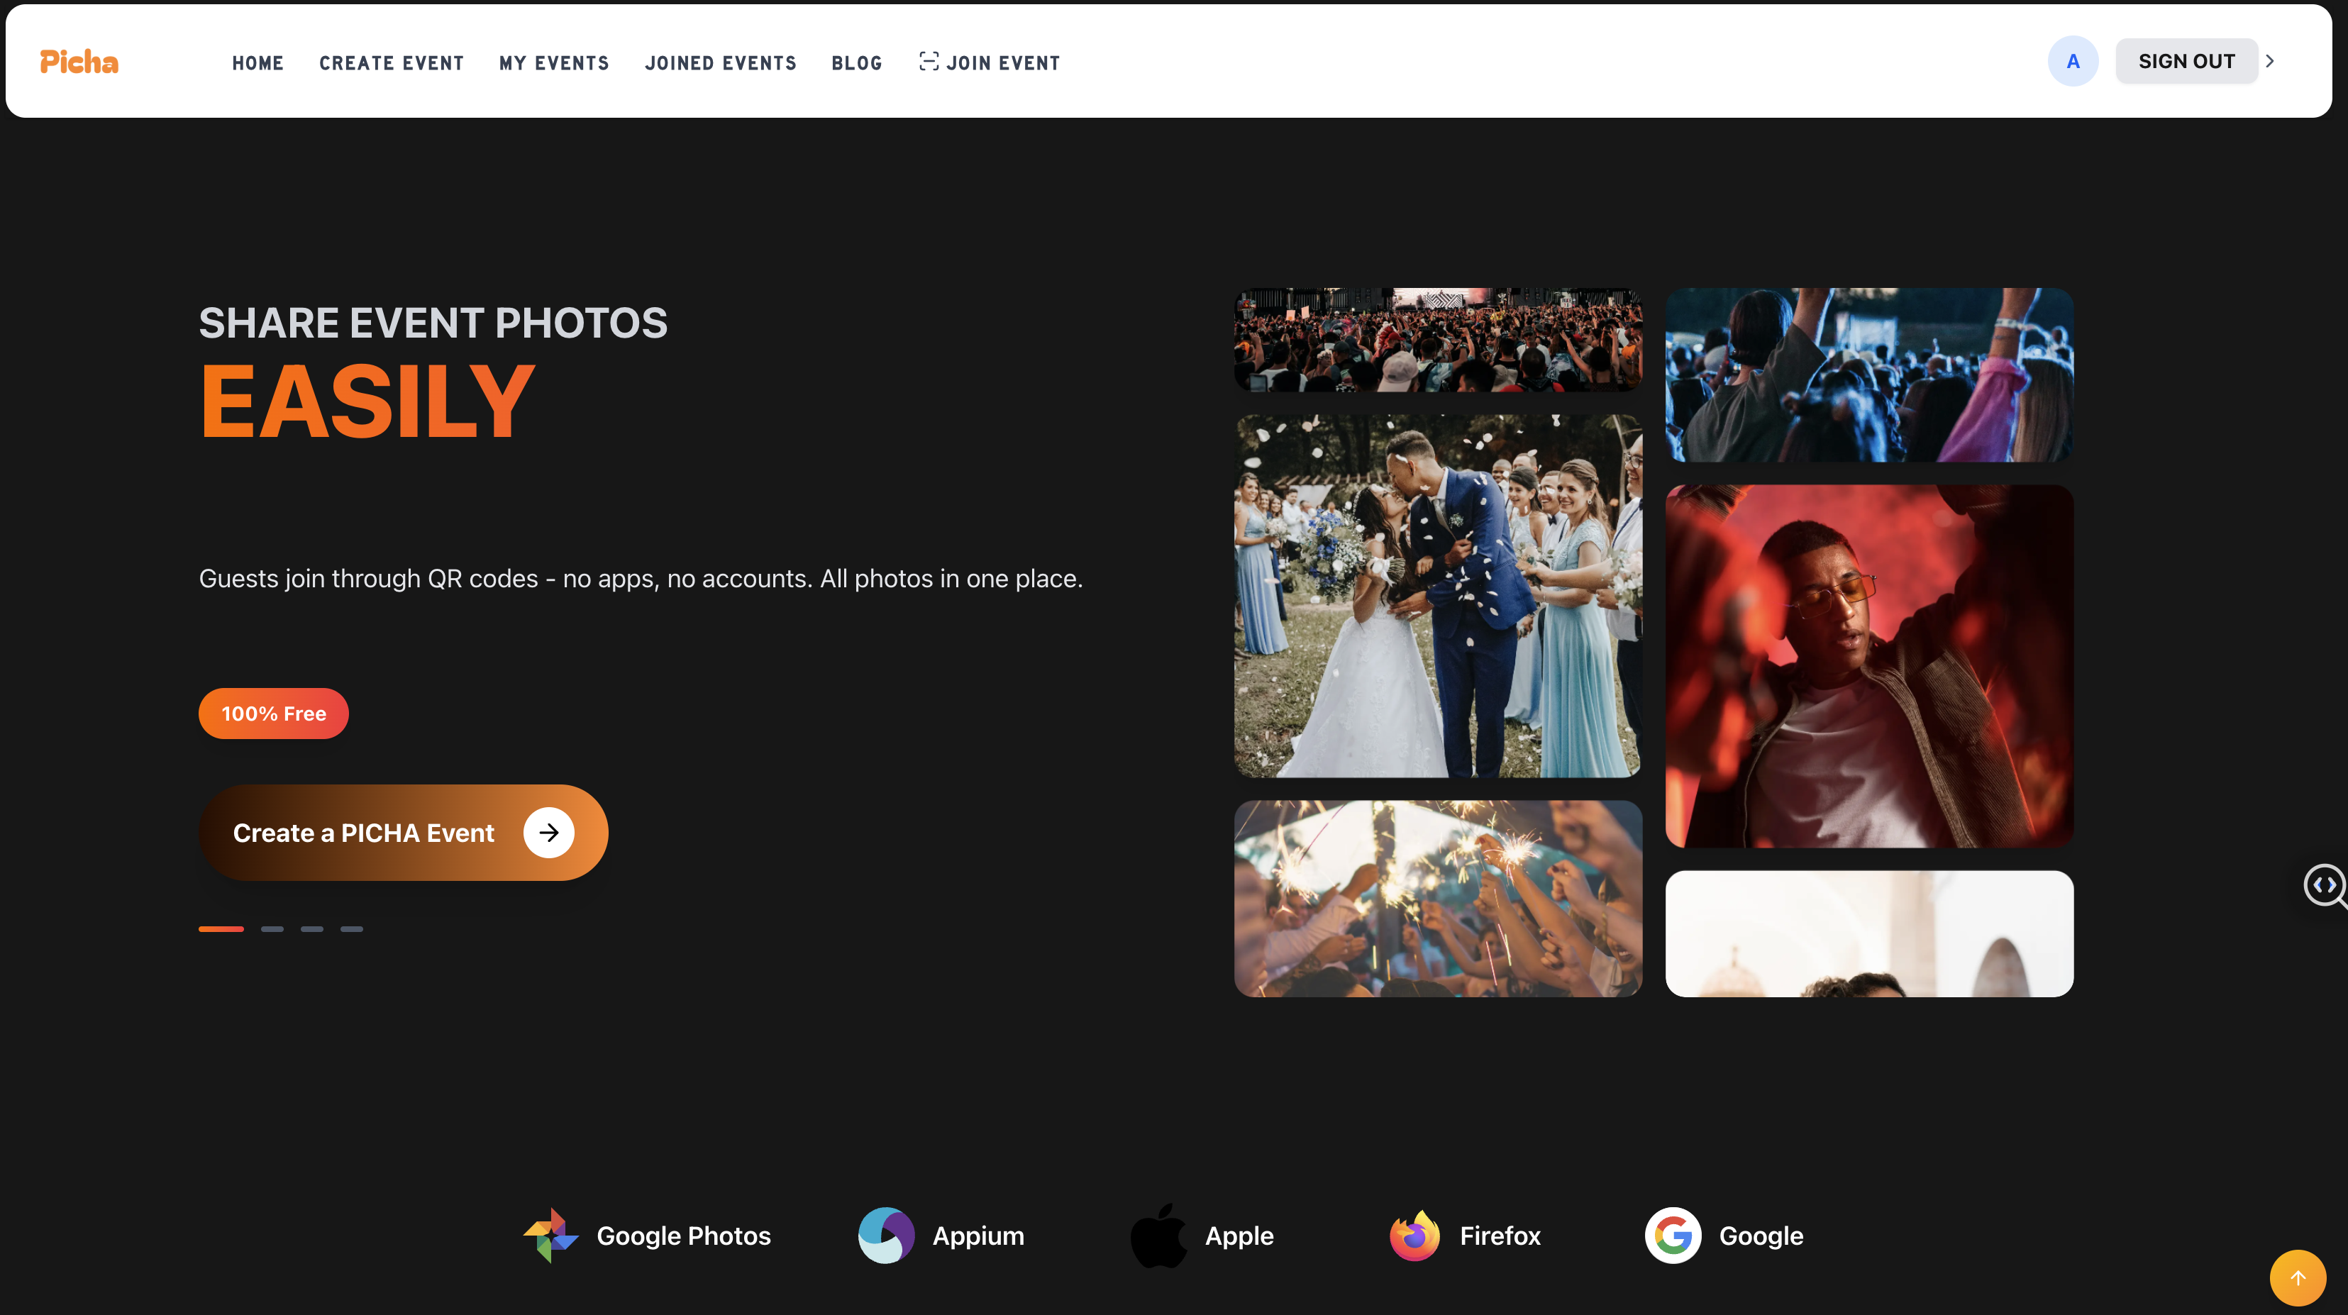Select the second slide indicator dash
Image resolution: width=2348 pixels, height=1315 pixels.
pyautogui.click(x=272, y=928)
